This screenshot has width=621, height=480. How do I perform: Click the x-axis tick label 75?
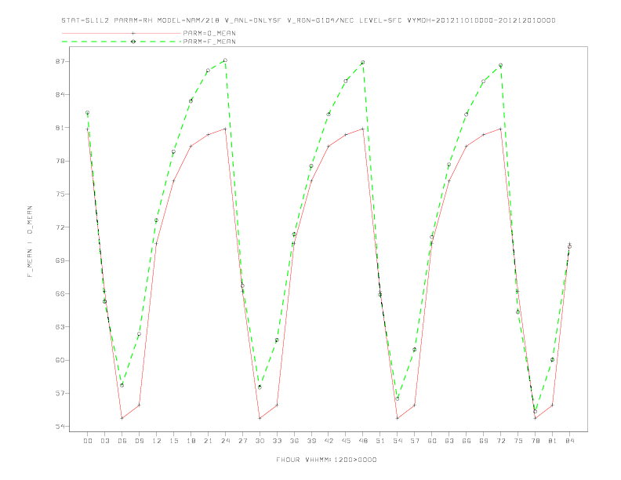518,441
